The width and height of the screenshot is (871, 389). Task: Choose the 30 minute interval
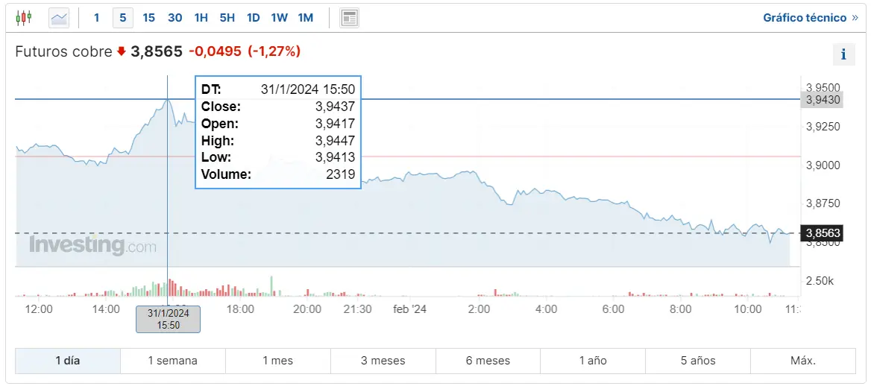(174, 17)
